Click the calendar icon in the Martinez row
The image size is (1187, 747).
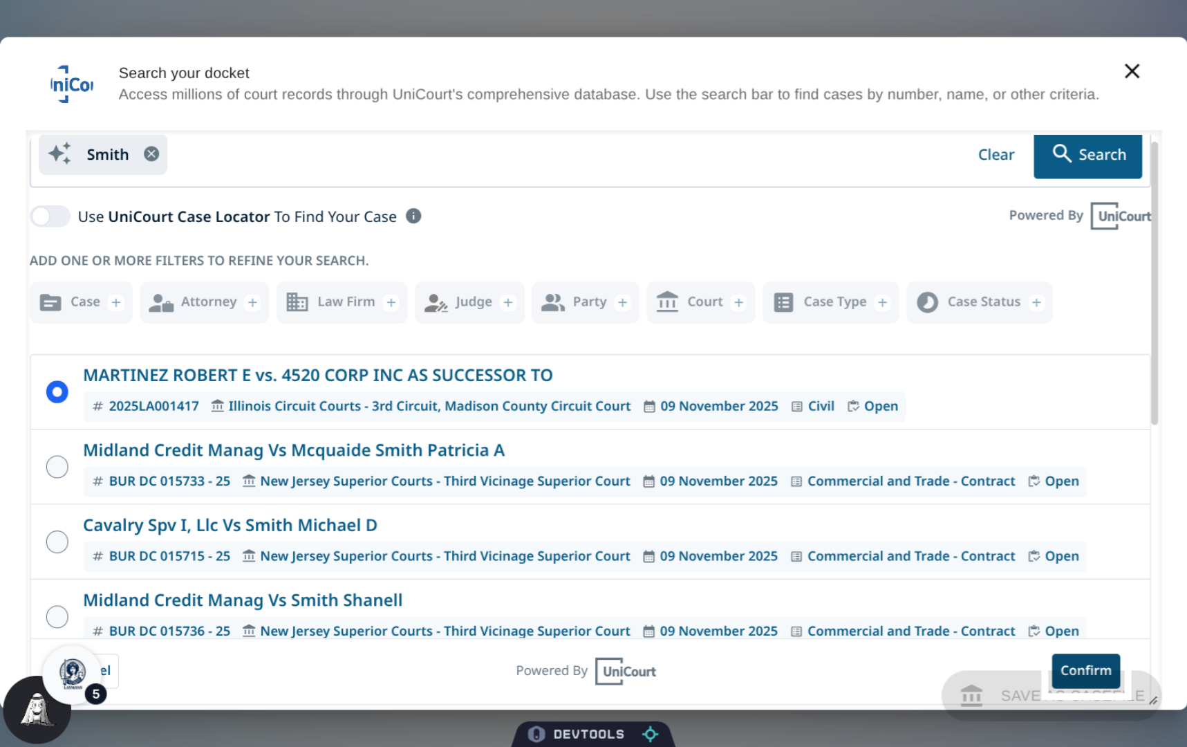coord(649,407)
